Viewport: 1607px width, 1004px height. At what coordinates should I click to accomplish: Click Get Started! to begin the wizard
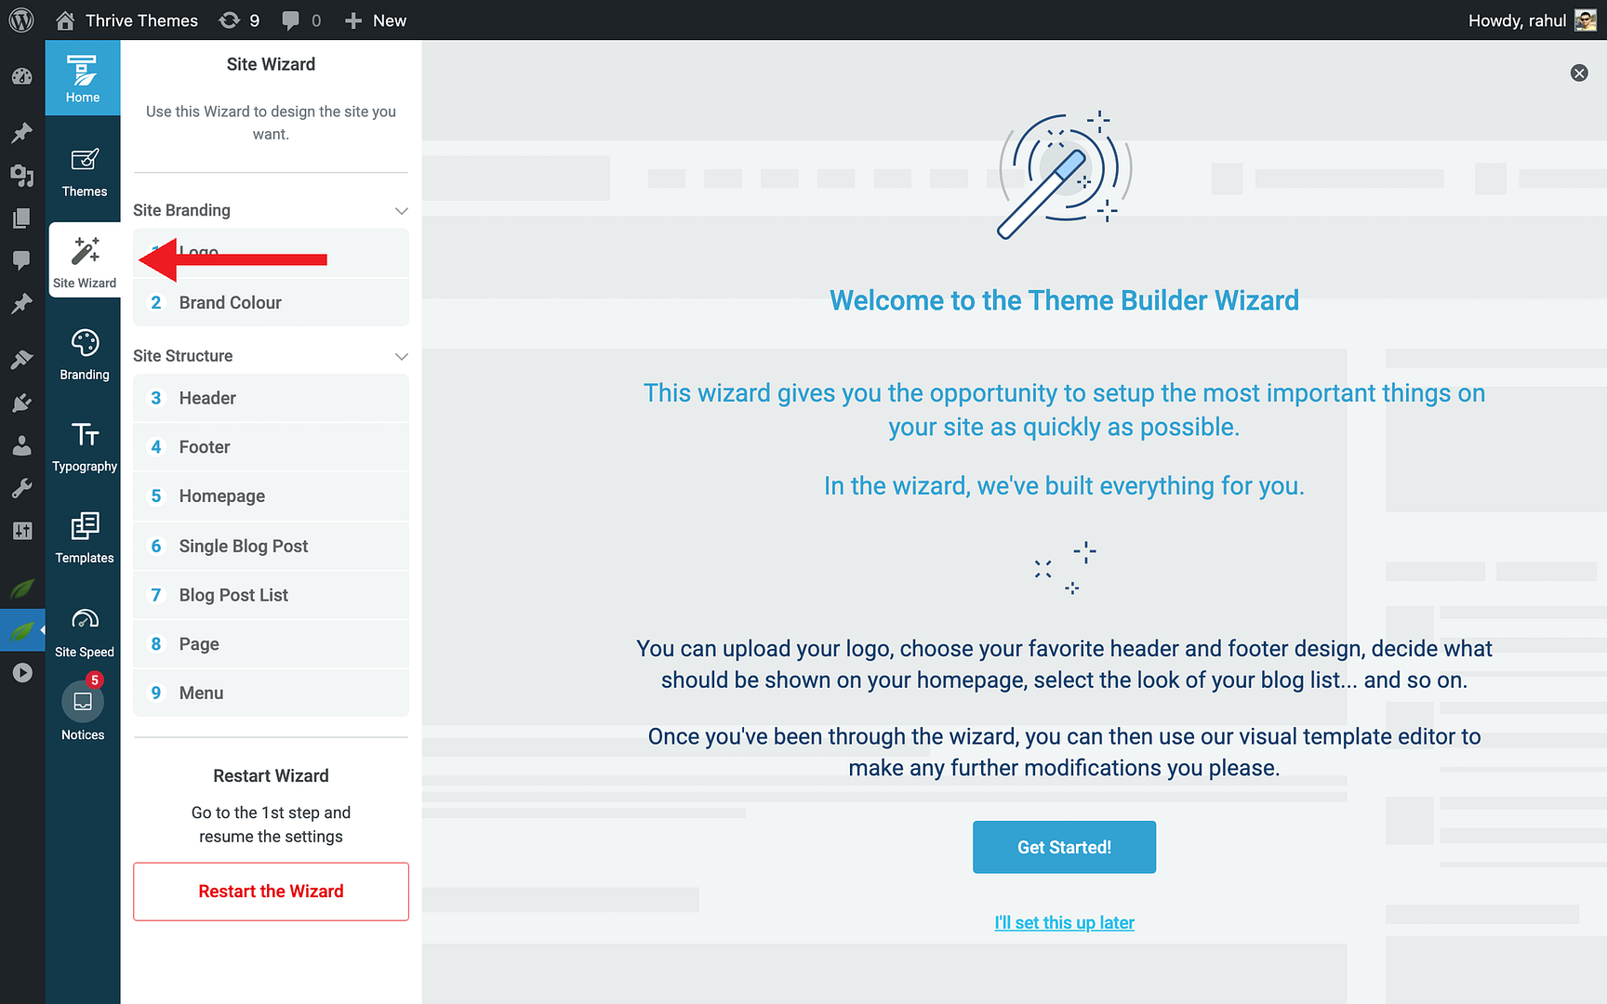pyautogui.click(x=1064, y=847)
